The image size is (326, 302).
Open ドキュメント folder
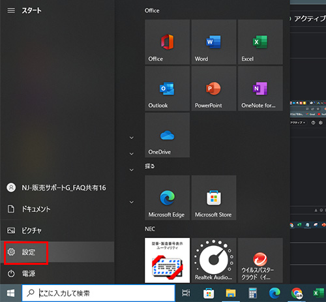[57, 209]
